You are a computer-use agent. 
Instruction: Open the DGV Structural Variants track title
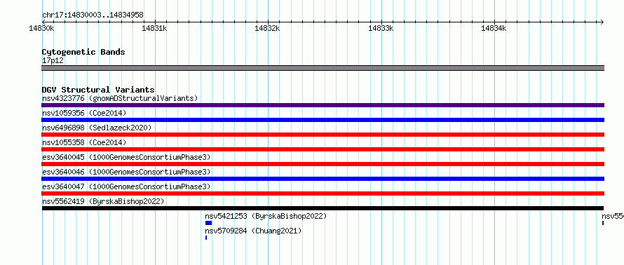(x=98, y=90)
